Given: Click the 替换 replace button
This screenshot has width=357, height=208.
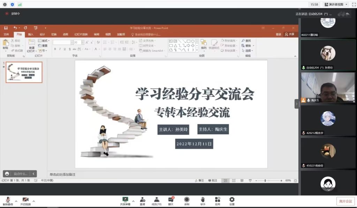Looking at the screenshot, I should [x=248, y=46].
